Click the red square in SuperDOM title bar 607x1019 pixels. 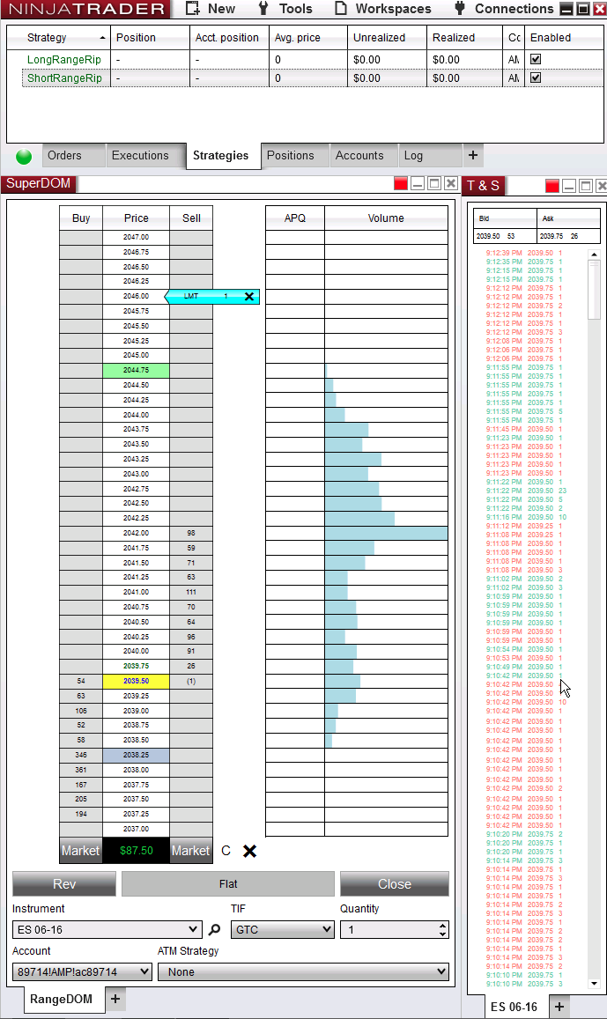pyautogui.click(x=401, y=184)
